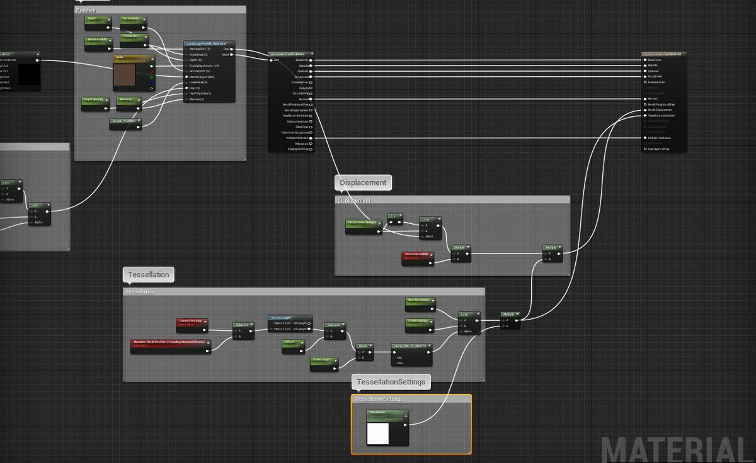Collapse the WetnessShift node arrow
The height and width of the screenshot is (463, 756).
pos(110,40)
